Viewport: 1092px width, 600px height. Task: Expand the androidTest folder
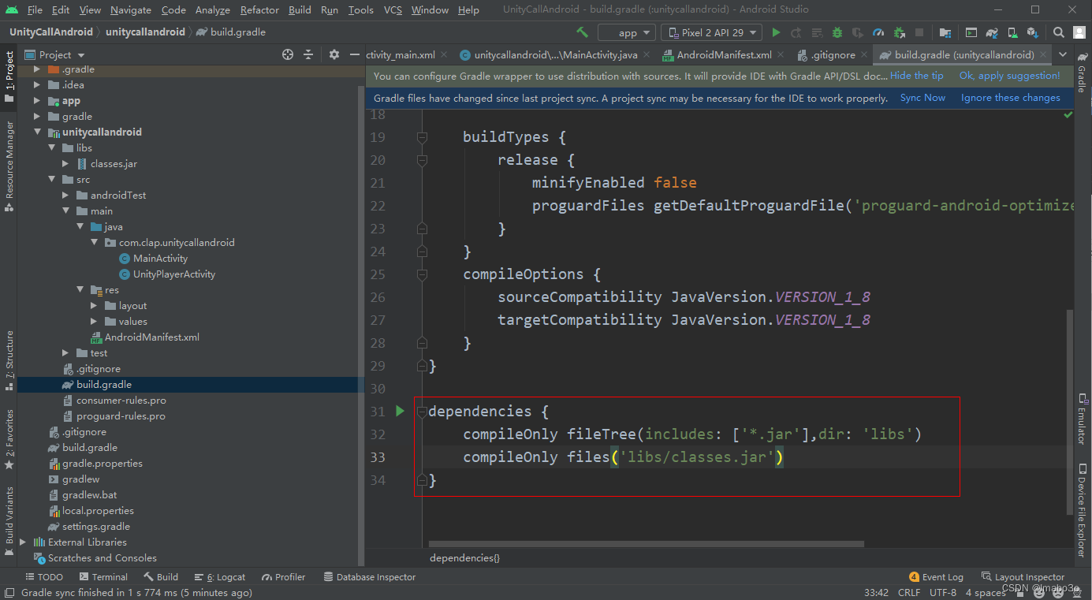point(65,195)
